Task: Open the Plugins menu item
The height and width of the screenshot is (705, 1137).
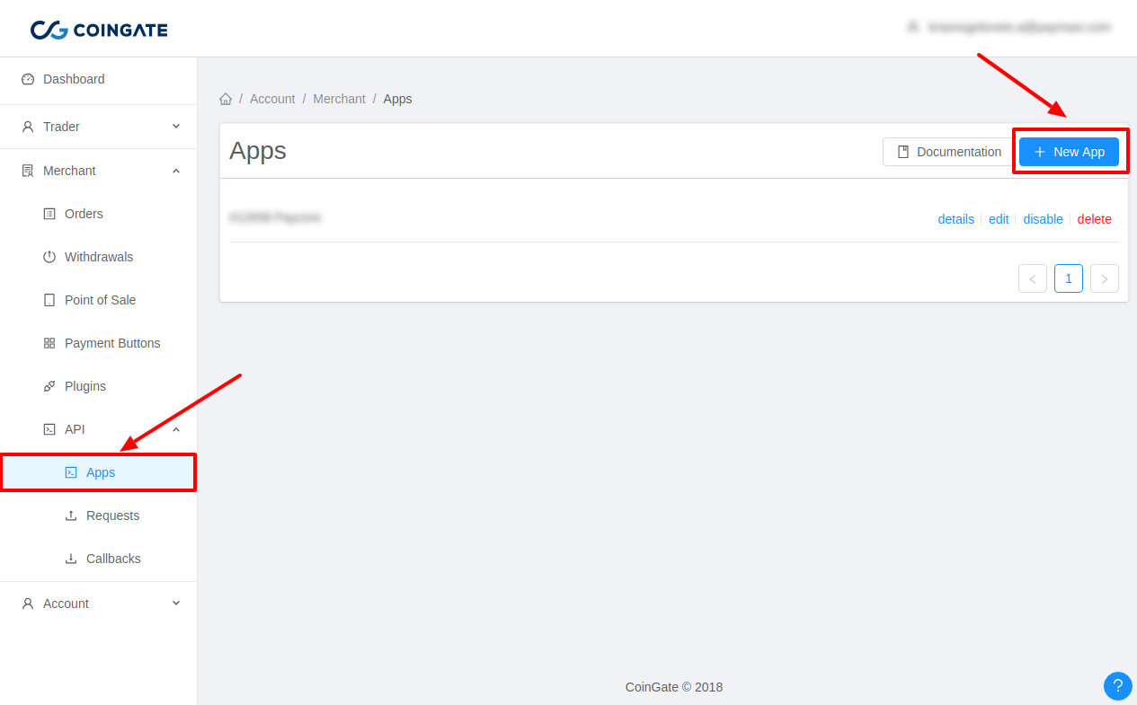Action: [x=98, y=386]
